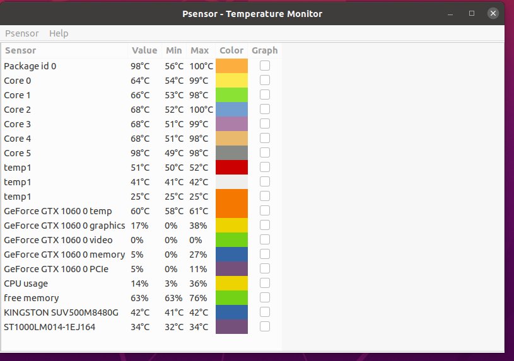Check the free memory graph box
Viewport: 514px width, 361px height.
[264, 297]
